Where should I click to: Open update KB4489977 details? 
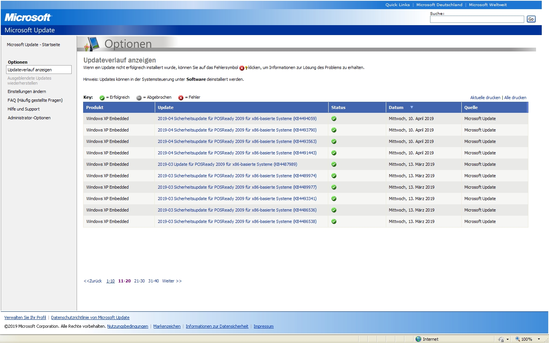coord(237,187)
